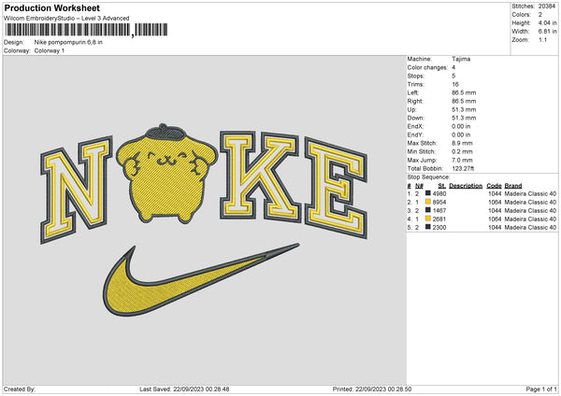Viewport: 561px width, 396px height.
Task: Click the 'Code' column header
Action: (494, 186)
